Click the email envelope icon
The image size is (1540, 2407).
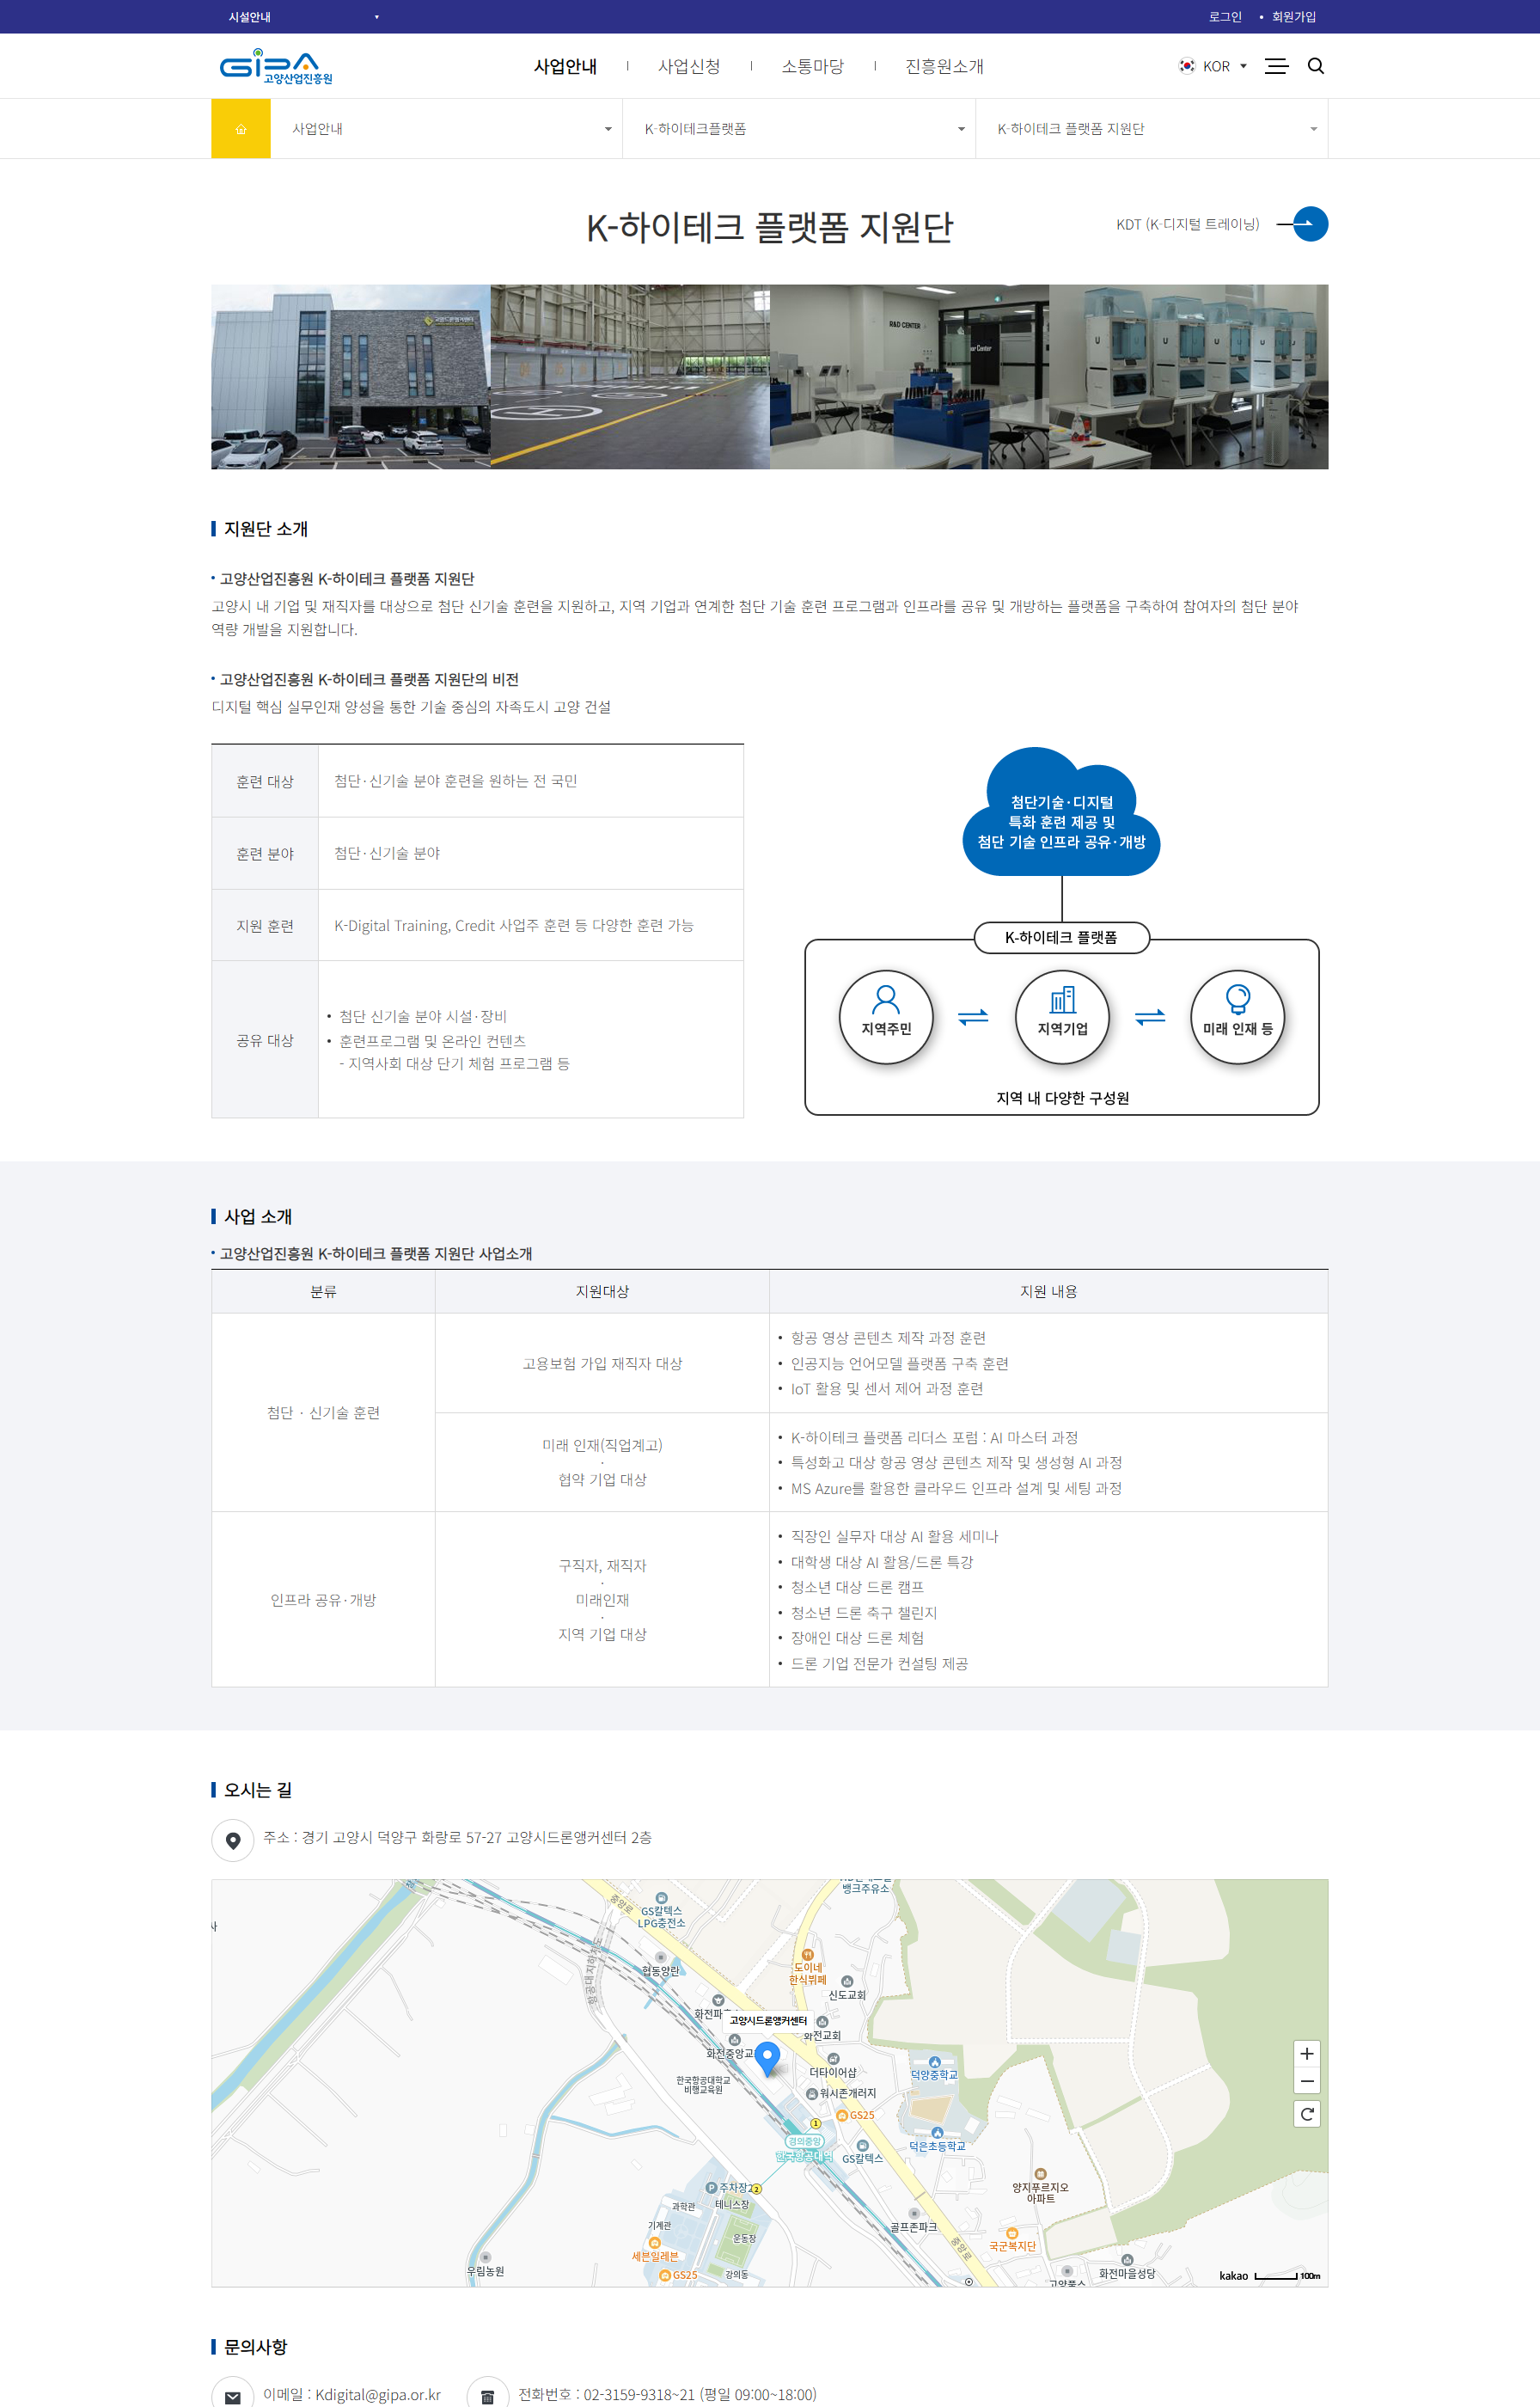click(233, 2395)
